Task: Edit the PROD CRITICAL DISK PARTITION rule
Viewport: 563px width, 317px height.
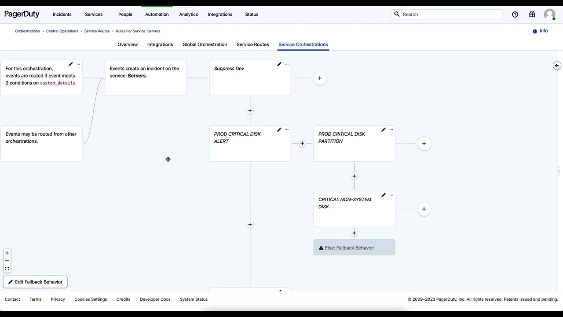Action: [x=383, y=130]
